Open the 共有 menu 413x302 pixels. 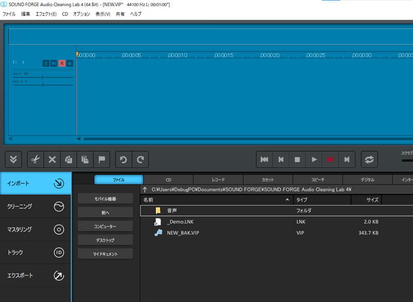[120, 14]
